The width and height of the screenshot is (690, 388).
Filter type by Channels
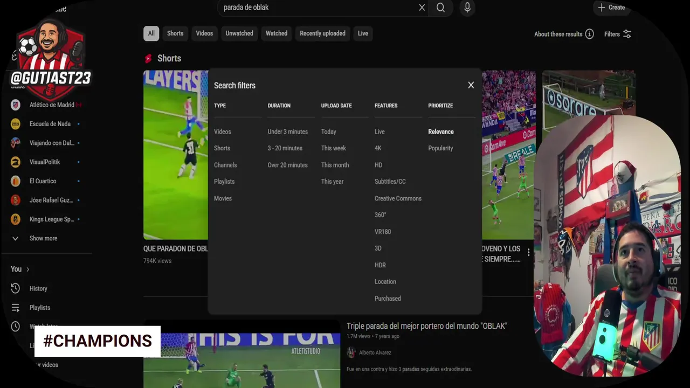pos(225,165)
